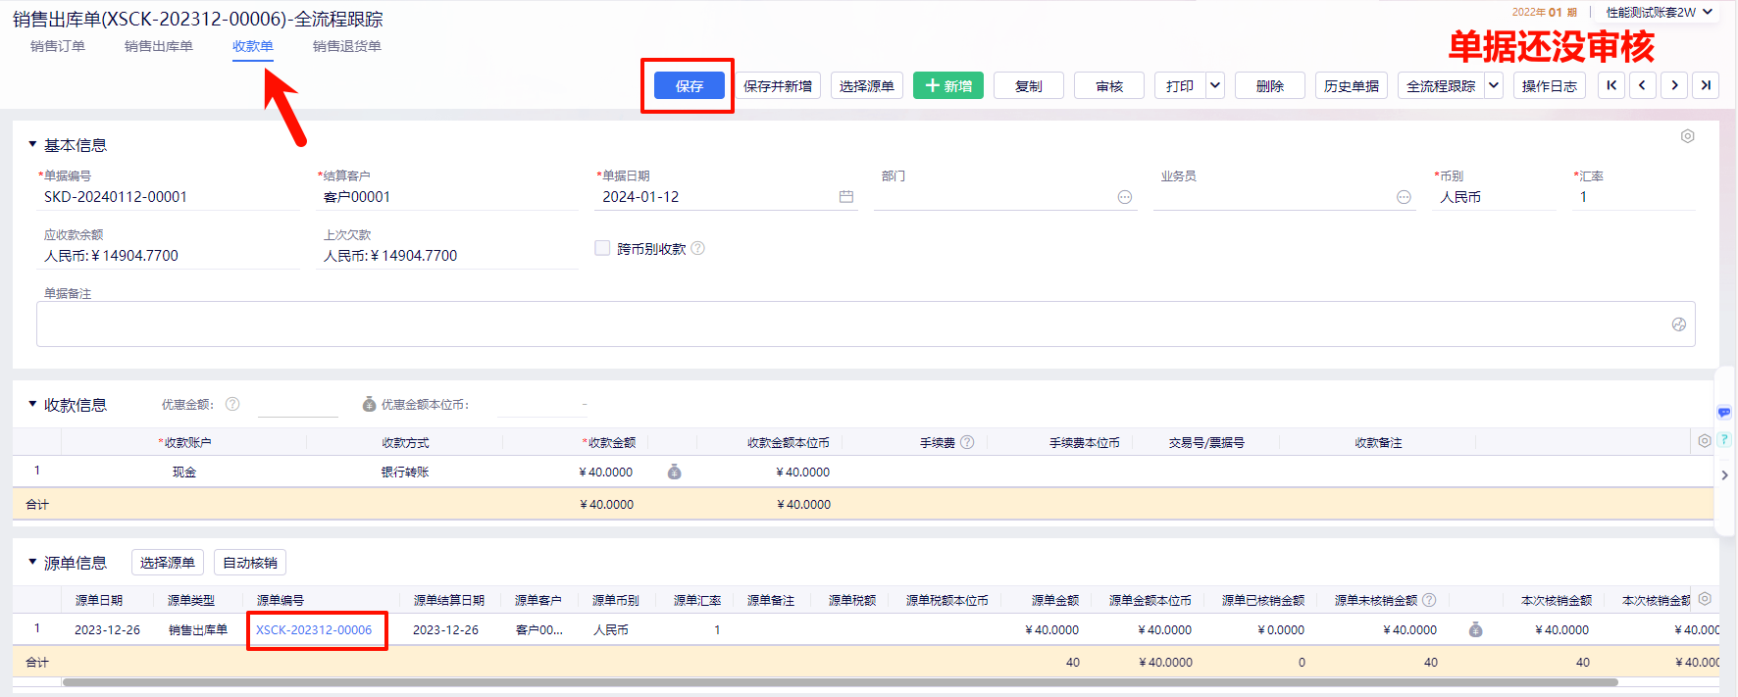1738x697 pixels.
Task: Click the 单据编号 field SKD-20240112-00001
Action: click(x=168, y=197)
